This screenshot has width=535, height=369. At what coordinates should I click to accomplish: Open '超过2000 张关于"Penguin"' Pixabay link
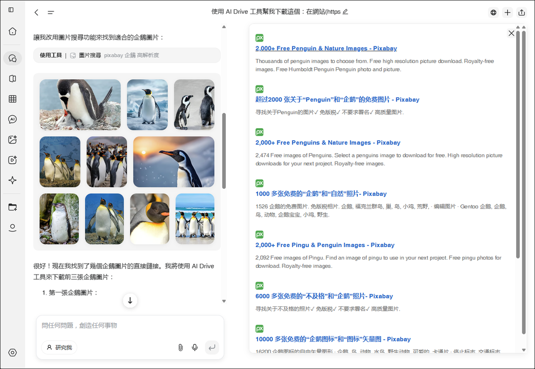(338, 100)
